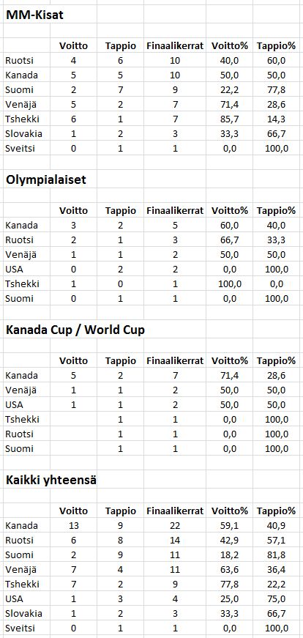Click Suomi's 81,8 Tappio% in totals table
Viewport: 303px width, 638px height.
pos(276,554)
